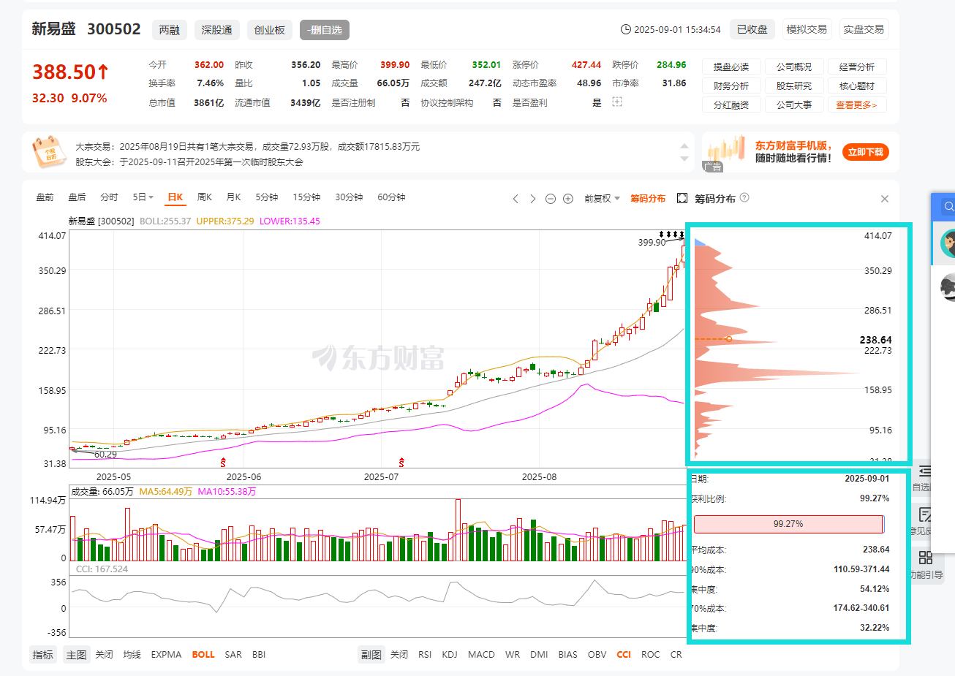Turn off main chart indicator with 关闭
This screenshot has width=955, height=676.
[104, 655]
